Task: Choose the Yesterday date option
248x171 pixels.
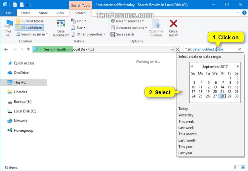Action: click(x=186, y=115)
